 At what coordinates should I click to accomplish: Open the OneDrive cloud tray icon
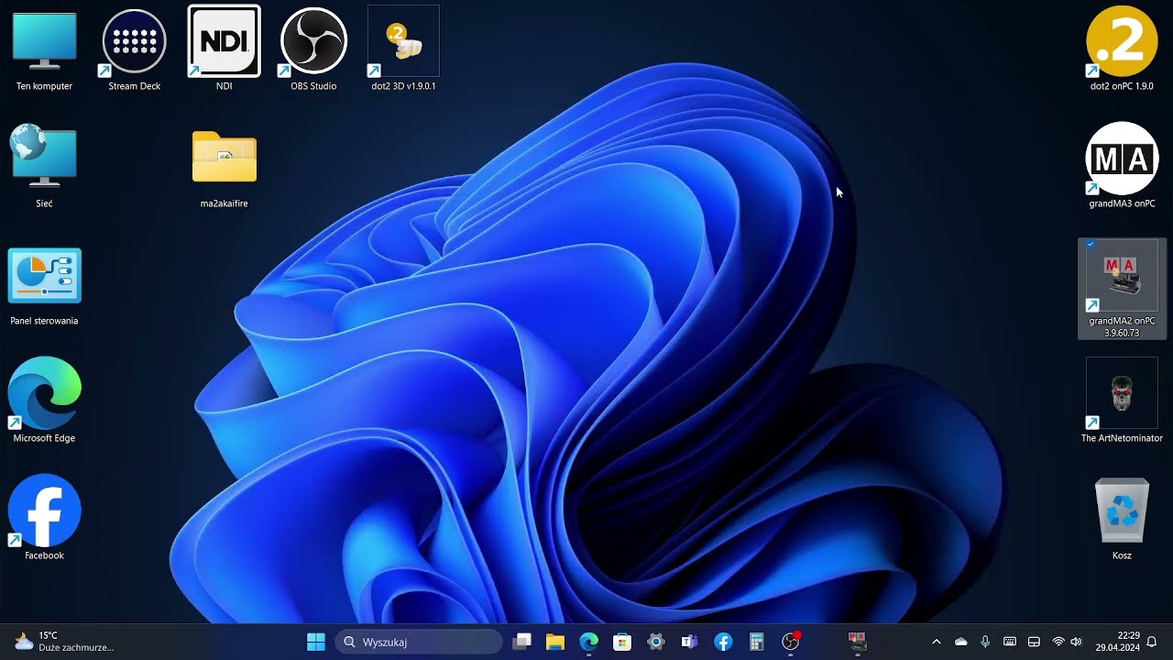tap(960, 642)
